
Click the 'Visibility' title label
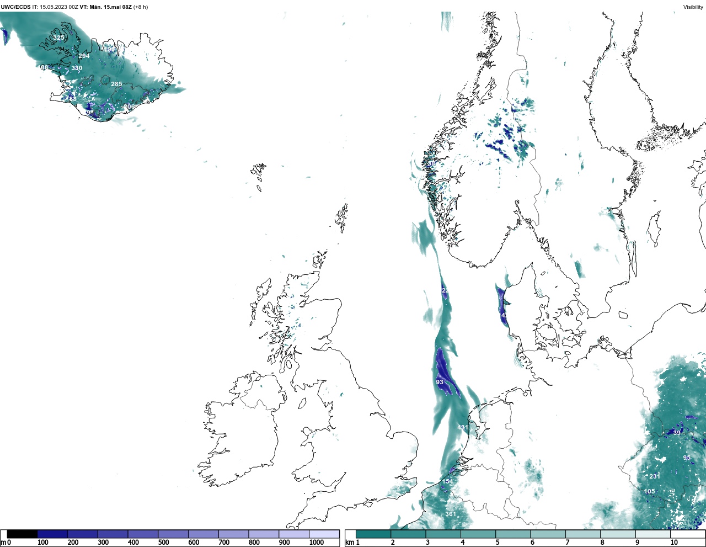[x=693, y=7]
